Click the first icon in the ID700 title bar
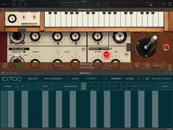173x130 pixels. 3,73
